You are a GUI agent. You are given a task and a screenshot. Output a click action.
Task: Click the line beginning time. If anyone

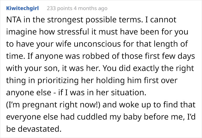[100, 56]
